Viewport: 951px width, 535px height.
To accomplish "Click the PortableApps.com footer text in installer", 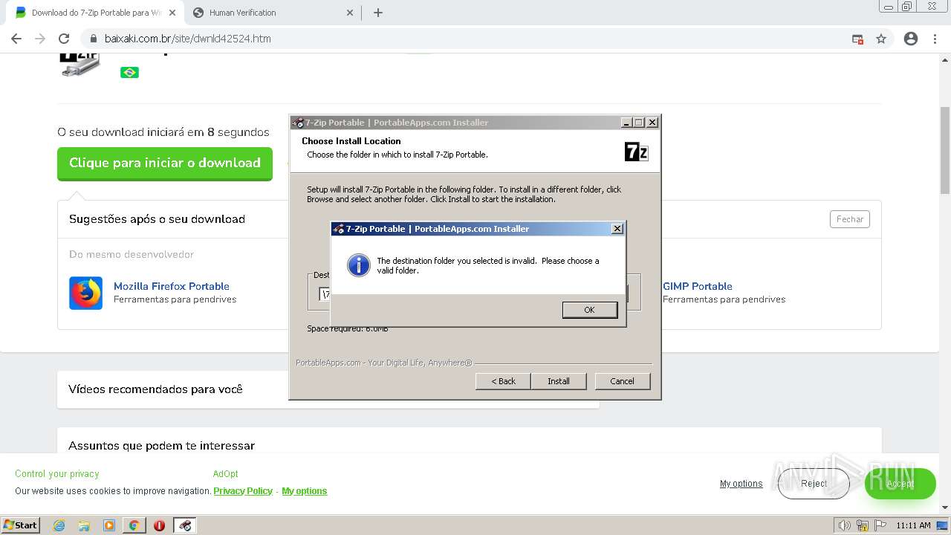I will [383, 363].
